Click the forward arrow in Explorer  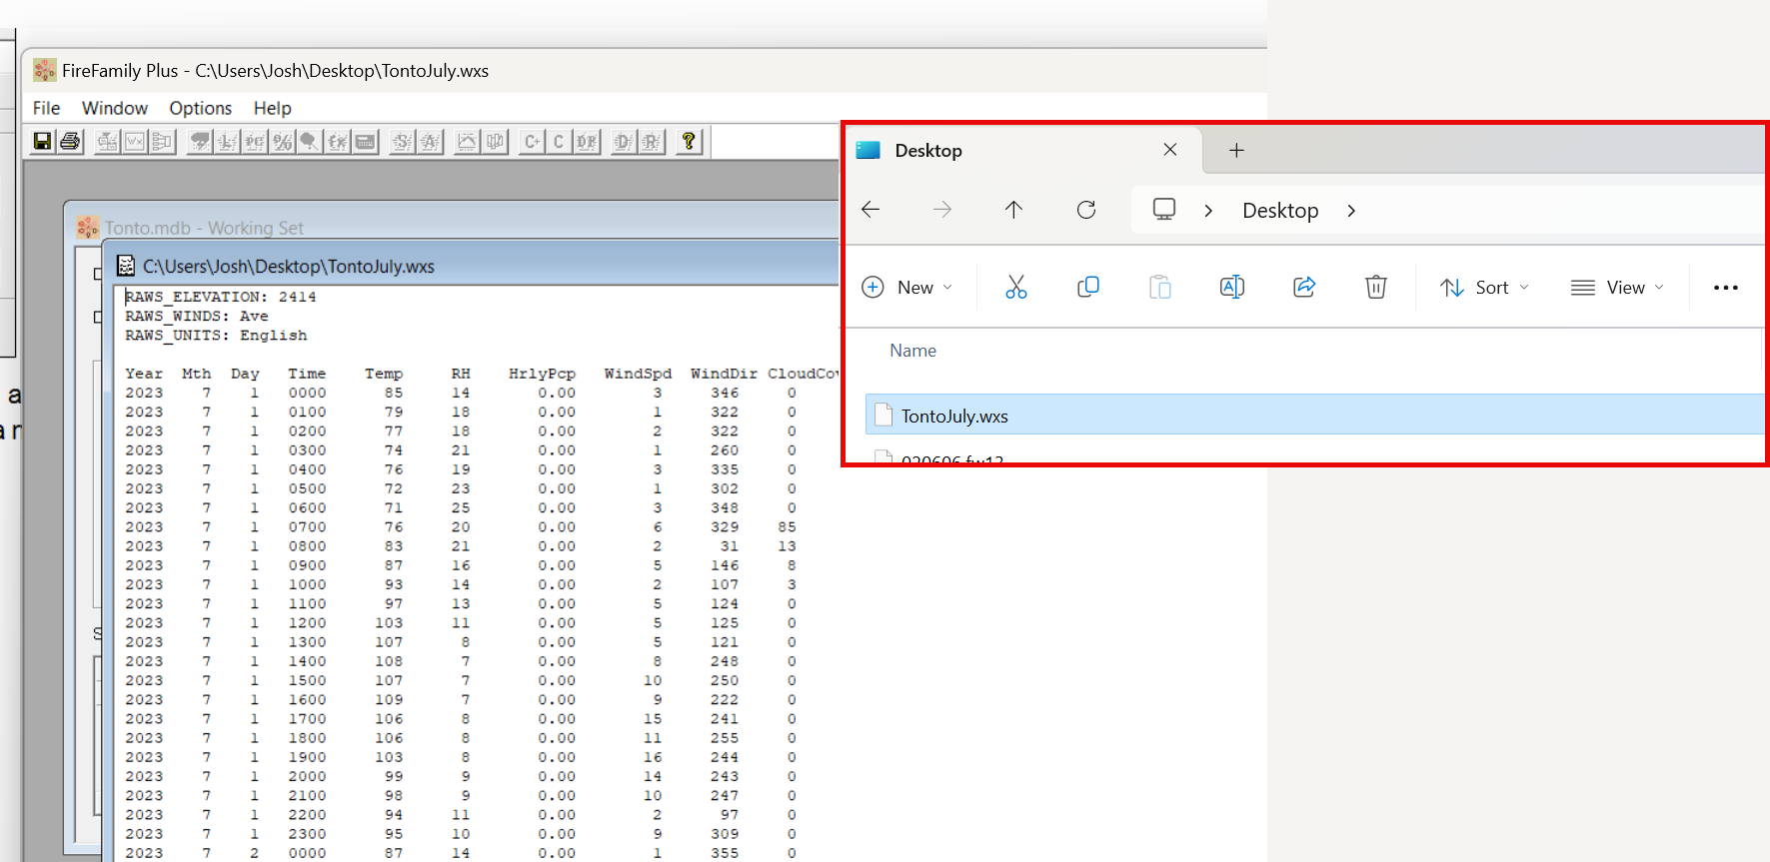pos(942,210)
